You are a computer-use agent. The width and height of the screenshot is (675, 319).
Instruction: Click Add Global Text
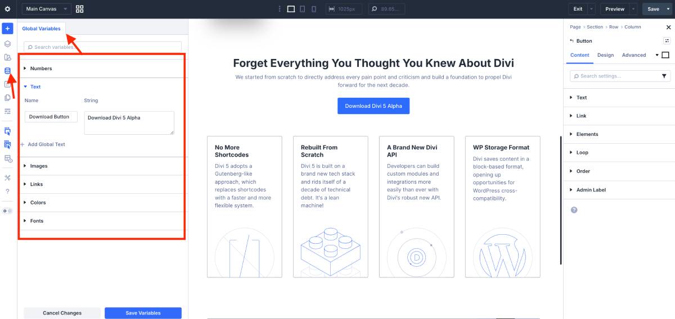[43, 144]
